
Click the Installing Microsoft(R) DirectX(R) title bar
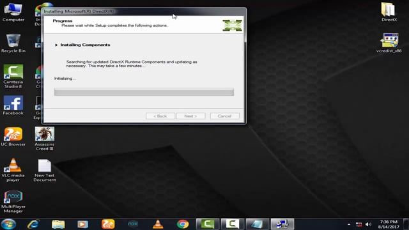[144, 11]
